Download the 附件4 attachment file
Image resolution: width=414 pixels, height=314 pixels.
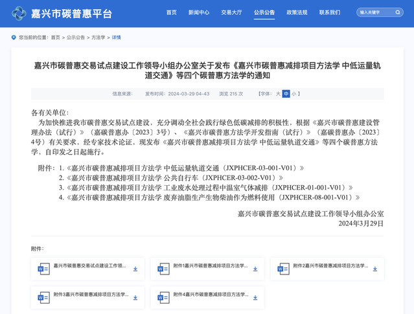coord(255,298)
